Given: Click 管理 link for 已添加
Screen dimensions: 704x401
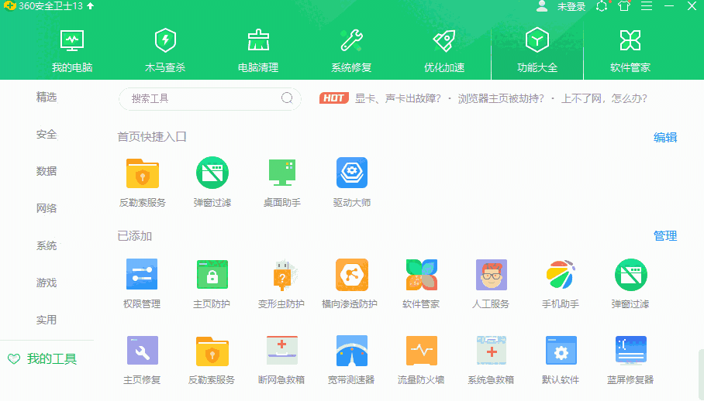Looking at the screenshot, I should point(665,236).
